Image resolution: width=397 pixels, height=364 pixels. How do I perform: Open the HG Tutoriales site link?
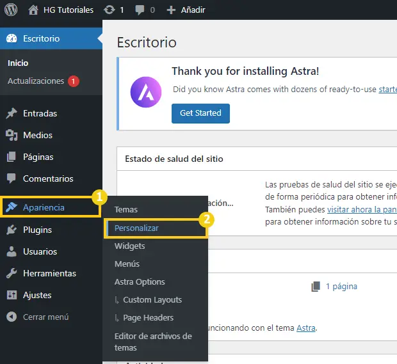tap(69, 10)
